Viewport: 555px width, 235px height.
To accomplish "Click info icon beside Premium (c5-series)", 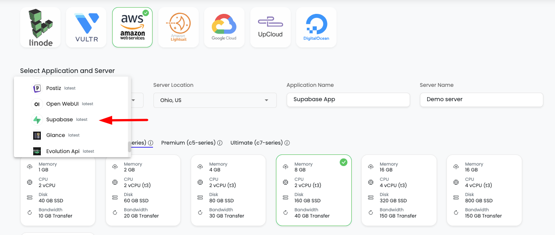I will [x=220, y=143].
